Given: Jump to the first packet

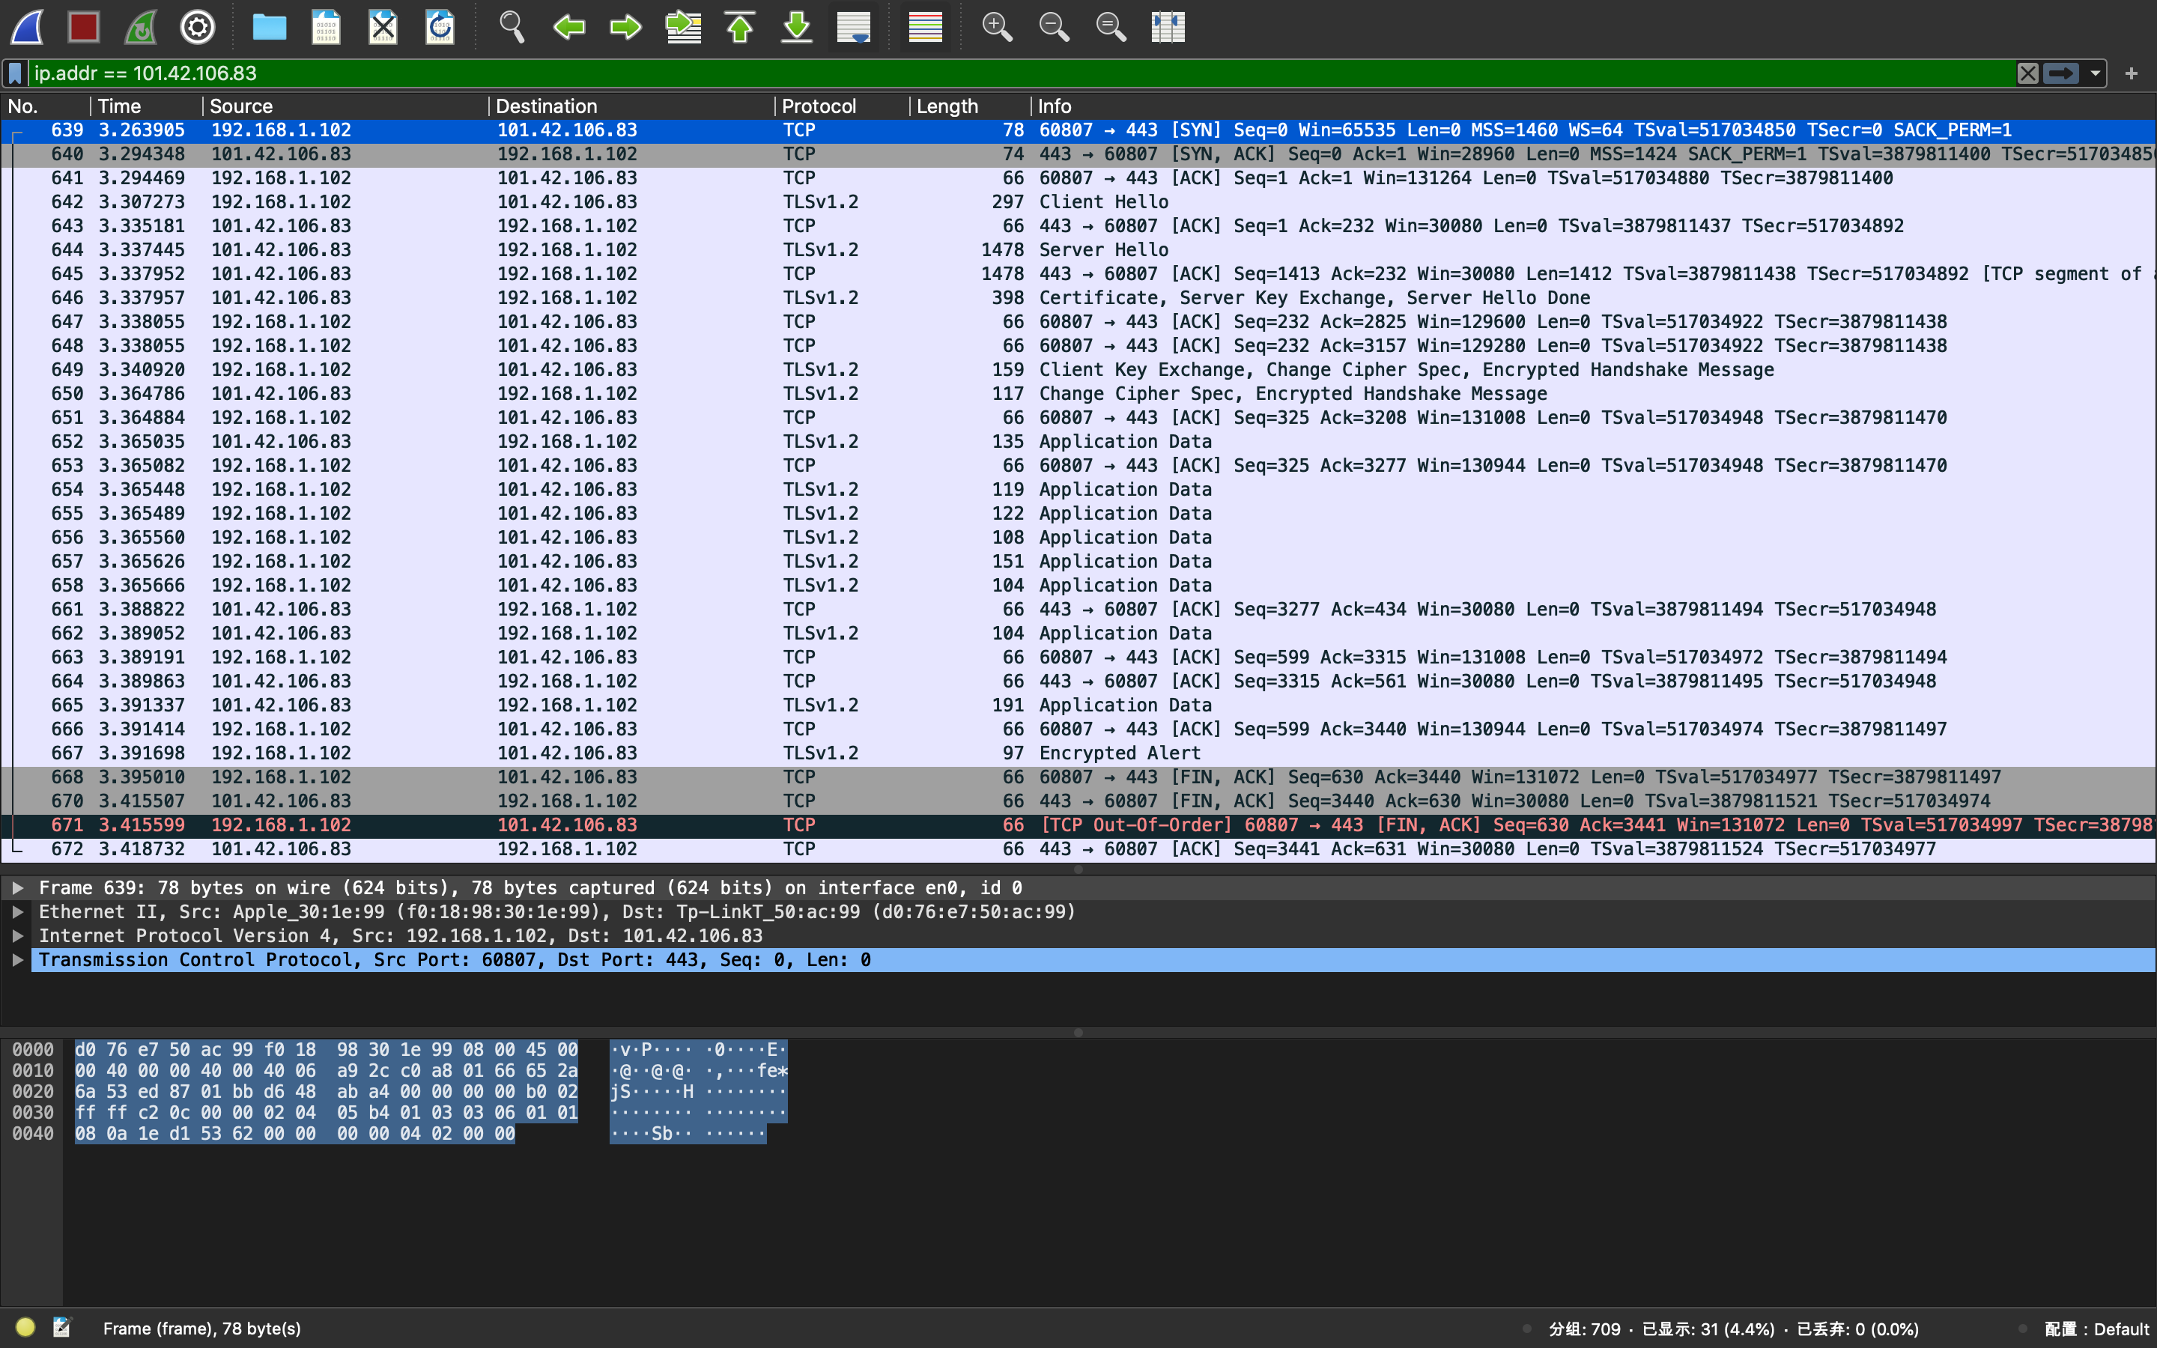Looking at the screenshot, I should click(x=740, y=27).
